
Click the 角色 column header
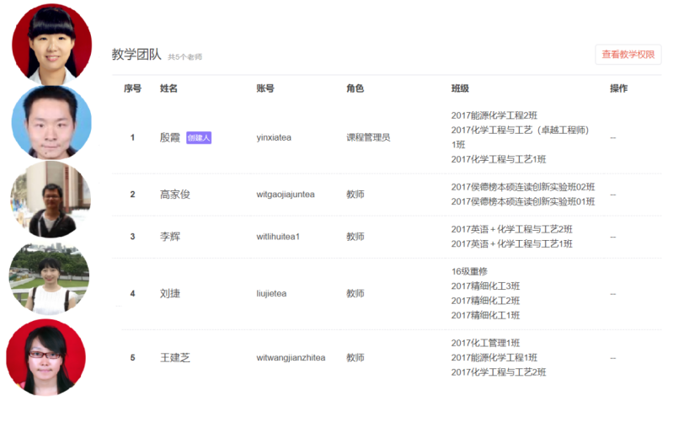click(355, 88)
